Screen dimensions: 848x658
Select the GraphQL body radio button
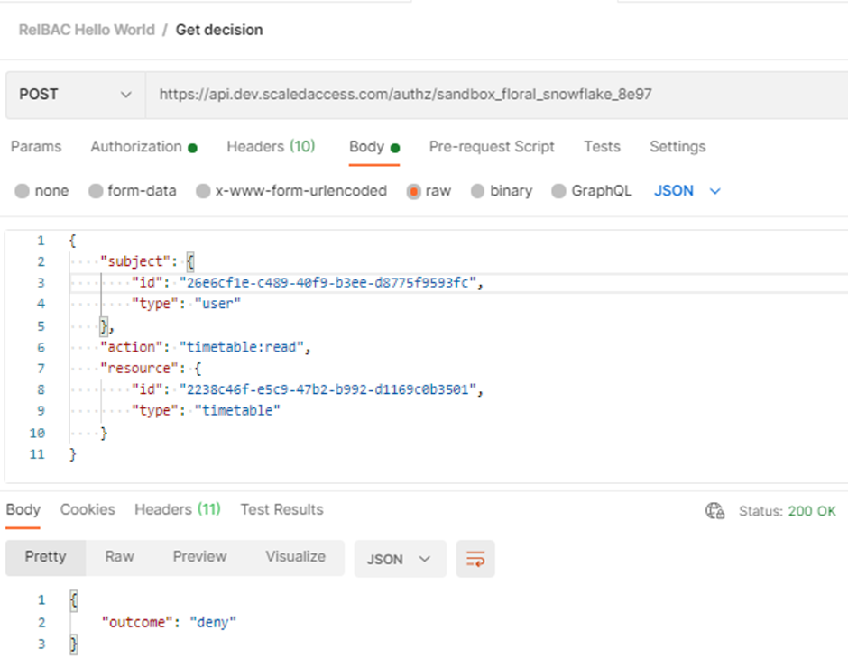point(559,191)
